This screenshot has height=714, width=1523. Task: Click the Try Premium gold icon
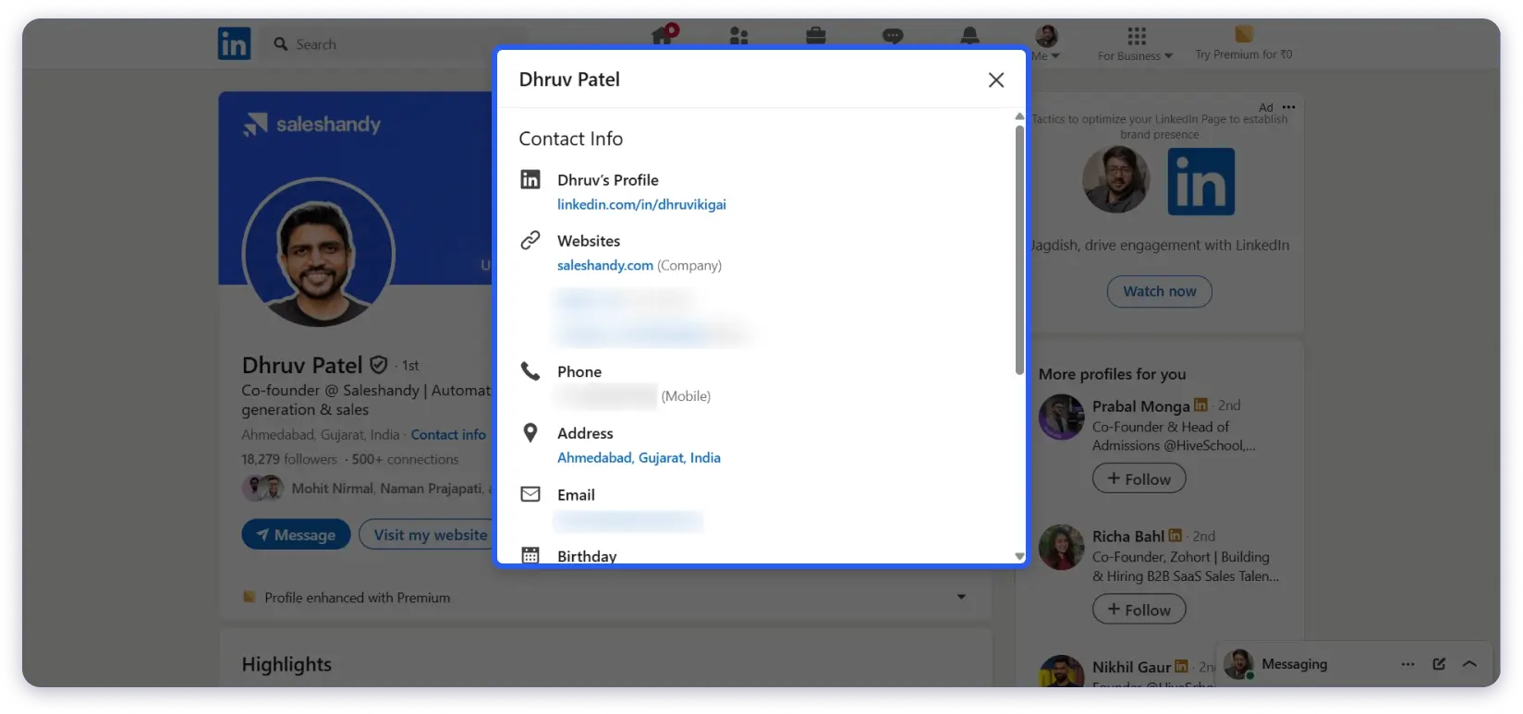coord(1244,34)
